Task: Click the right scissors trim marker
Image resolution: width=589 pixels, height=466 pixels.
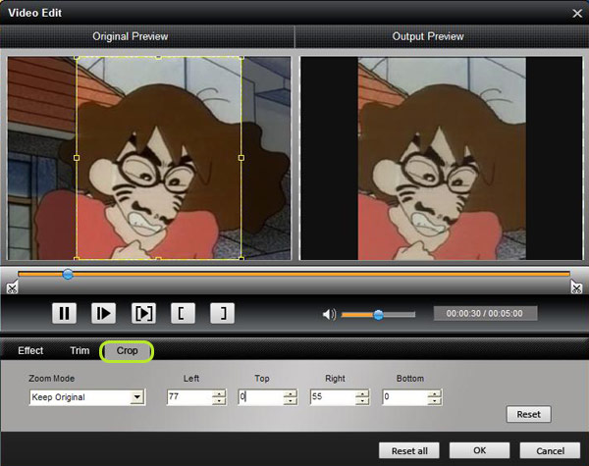Action: (x=576, y=287)
